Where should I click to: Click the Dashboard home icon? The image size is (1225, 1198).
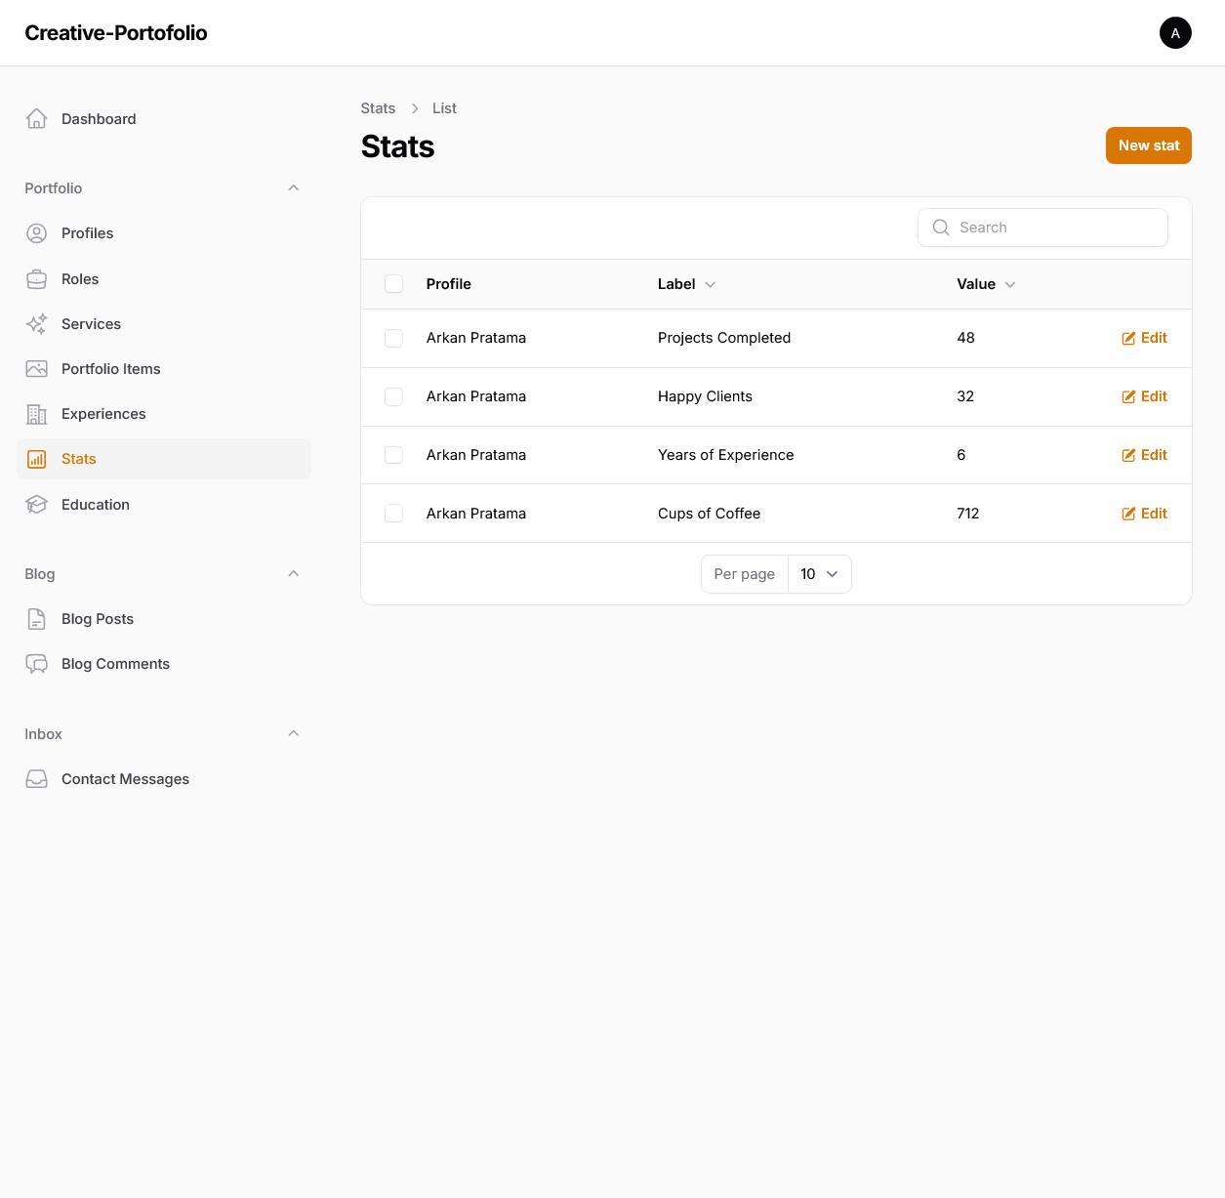click(36, 119)
